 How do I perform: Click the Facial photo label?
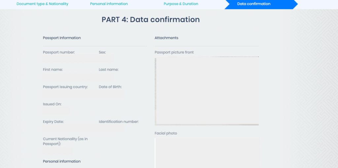(x=166, y=133)
